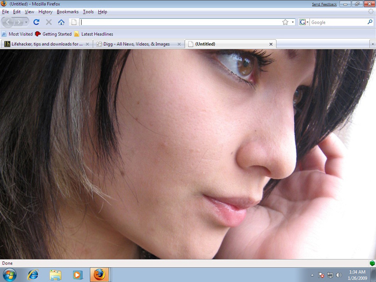
Task: Click the Done status bar text
Action: pyautogui.click(x=7, y=263)
